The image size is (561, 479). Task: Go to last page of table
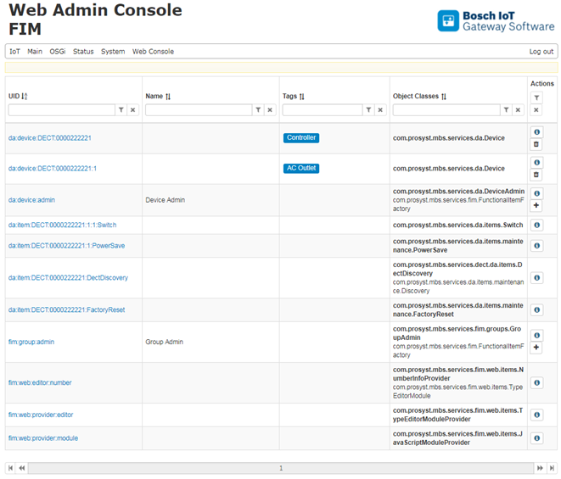[x=551, y=468]
